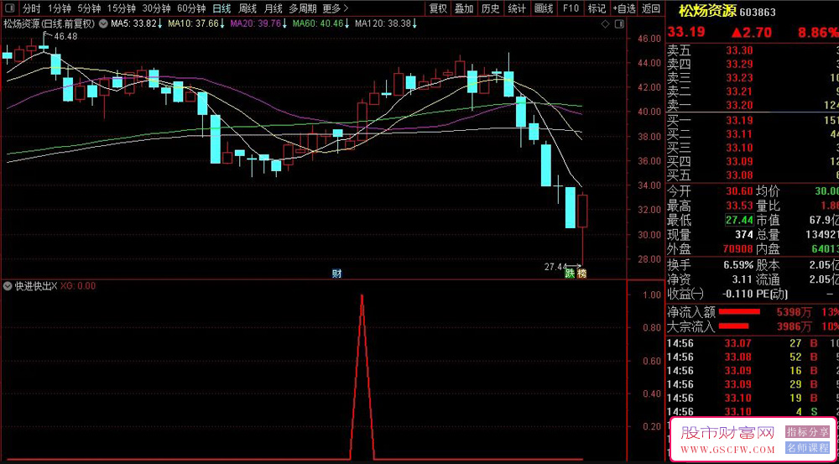Viewport: 839px width, 464px height.
Task: Click the 复权 button
Action: tap(438, 8)
